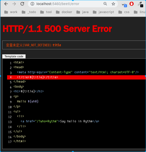146x152 pixels.
Task: Open the javascript bookmarks folder
Action: (x=103, y=12)
